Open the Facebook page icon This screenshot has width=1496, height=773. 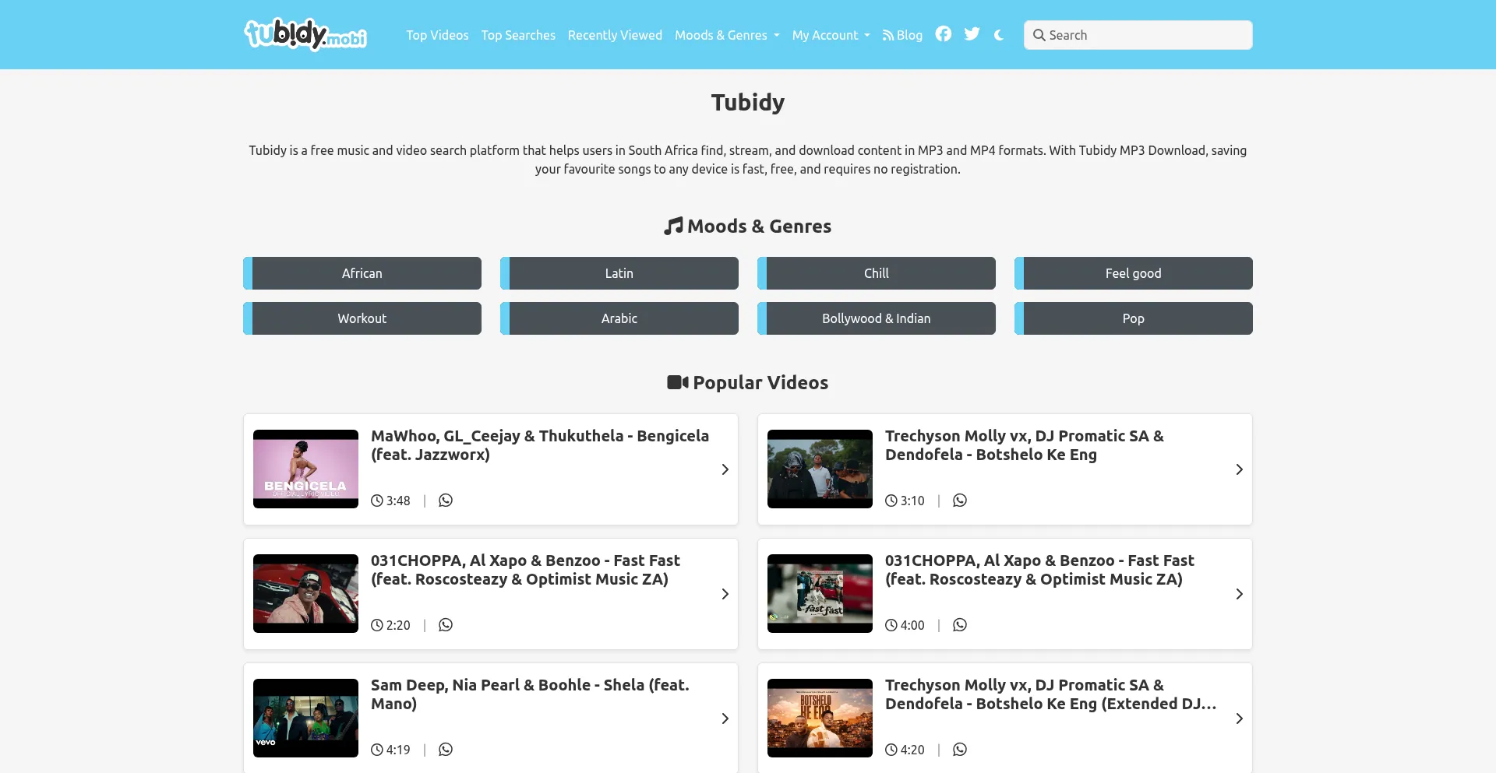pyautogui.click(x=944, y=34)
